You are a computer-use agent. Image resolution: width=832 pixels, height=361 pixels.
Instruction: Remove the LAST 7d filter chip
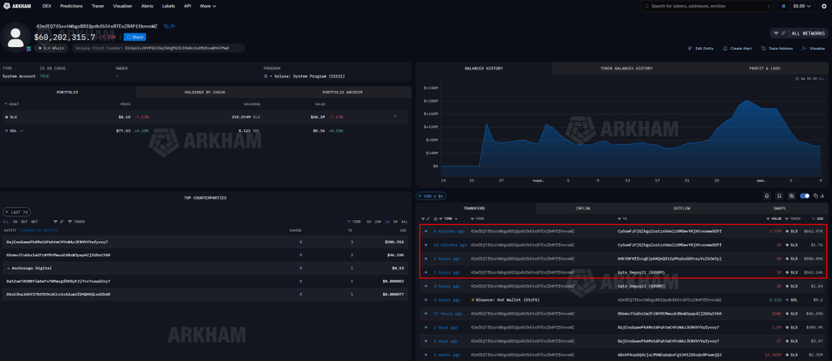(7, 212)
